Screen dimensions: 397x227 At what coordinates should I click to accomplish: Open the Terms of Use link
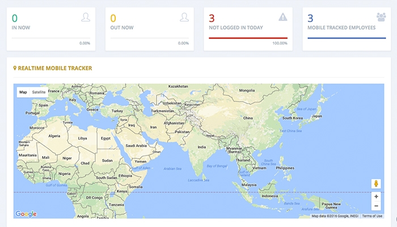click(x=372, y=216)
